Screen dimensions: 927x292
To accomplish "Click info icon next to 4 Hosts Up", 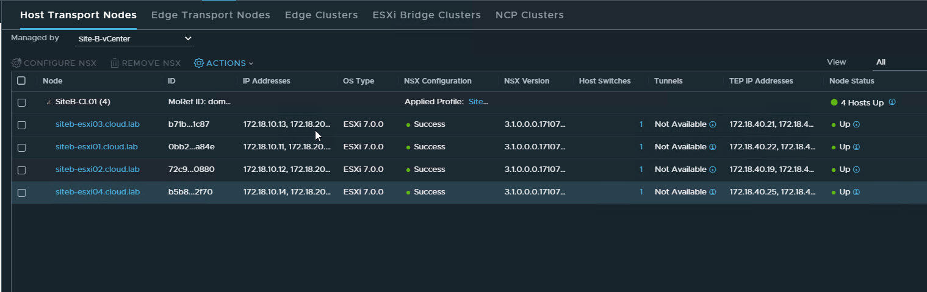I will click(892, 102).
